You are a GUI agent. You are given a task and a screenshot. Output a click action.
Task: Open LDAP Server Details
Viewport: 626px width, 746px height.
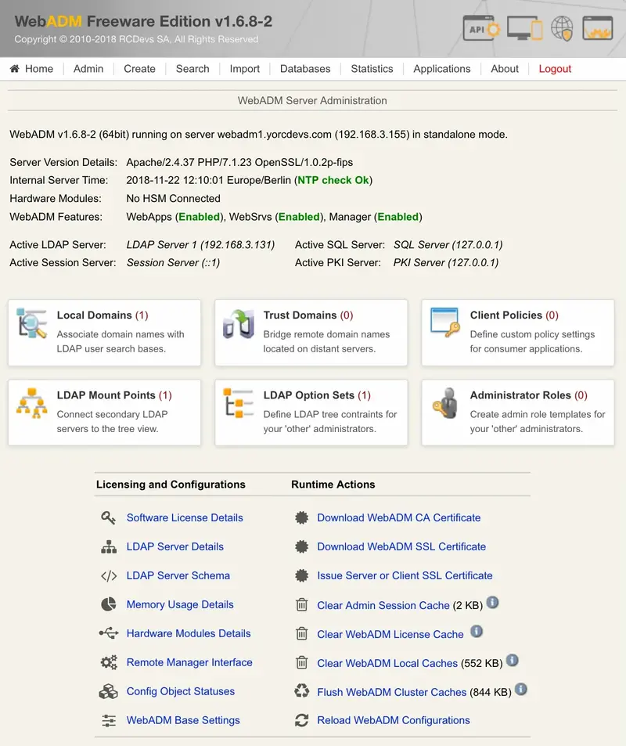coord(175,546)
